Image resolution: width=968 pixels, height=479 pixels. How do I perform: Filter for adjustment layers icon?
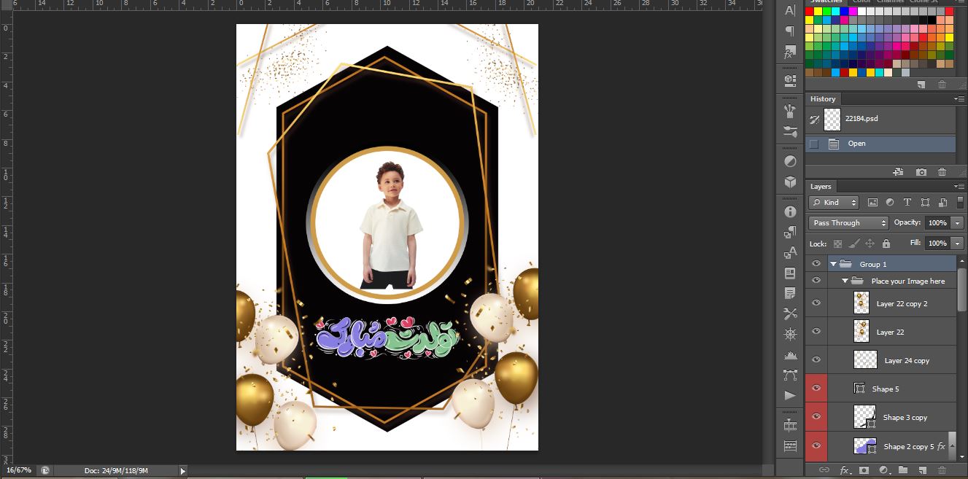coord(890,203)
